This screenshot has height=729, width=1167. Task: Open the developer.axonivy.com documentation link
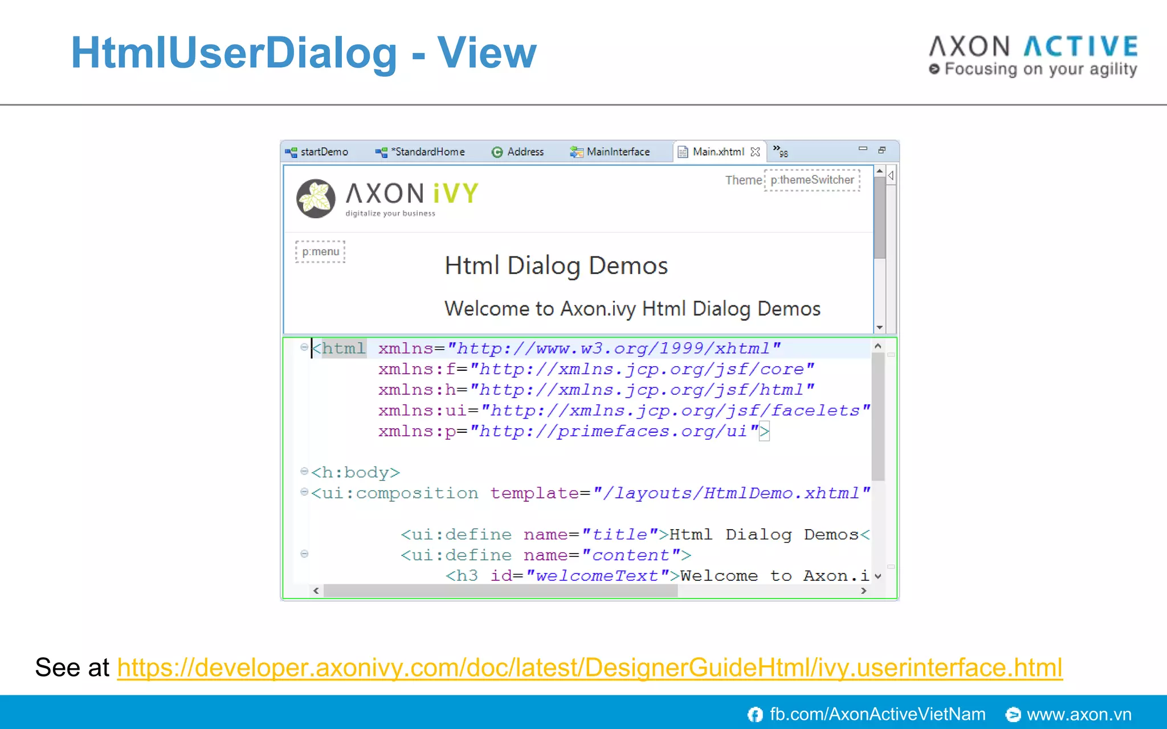pos(590,668)
